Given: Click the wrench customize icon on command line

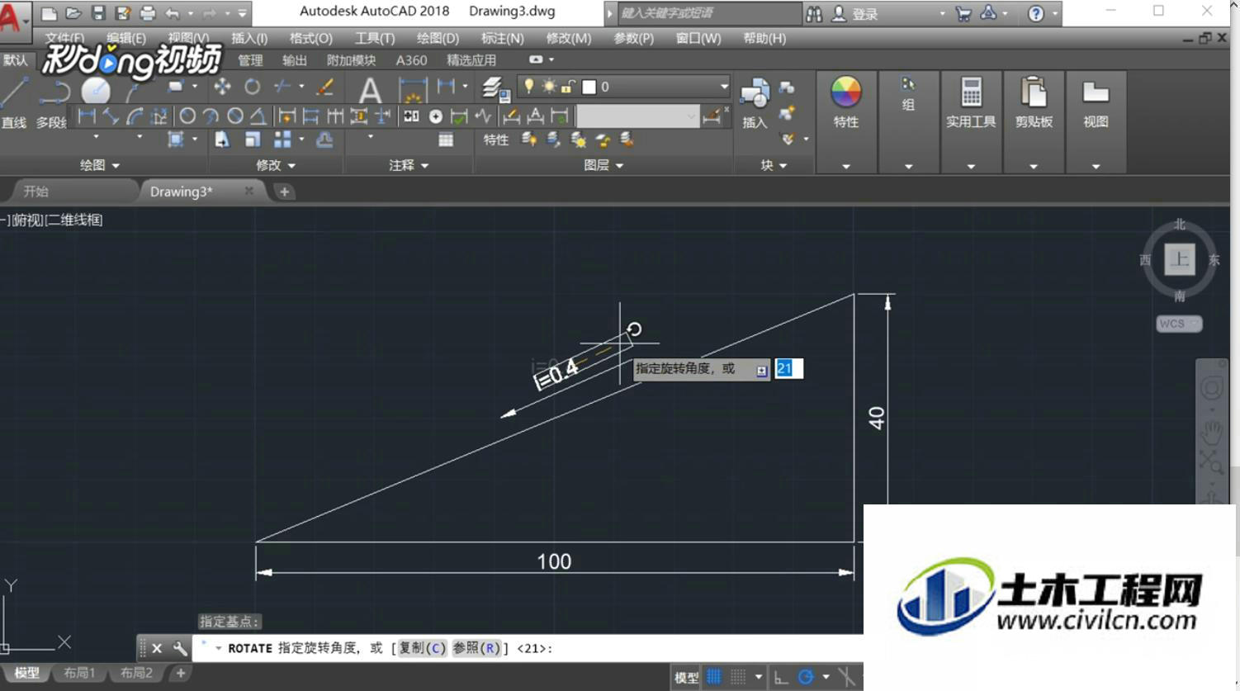Looking at the screenshot, I should (x=180, y=648).
